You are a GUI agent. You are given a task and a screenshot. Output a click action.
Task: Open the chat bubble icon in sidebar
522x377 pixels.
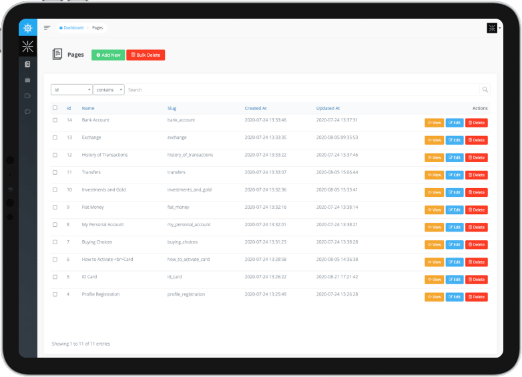coord(27,112)
